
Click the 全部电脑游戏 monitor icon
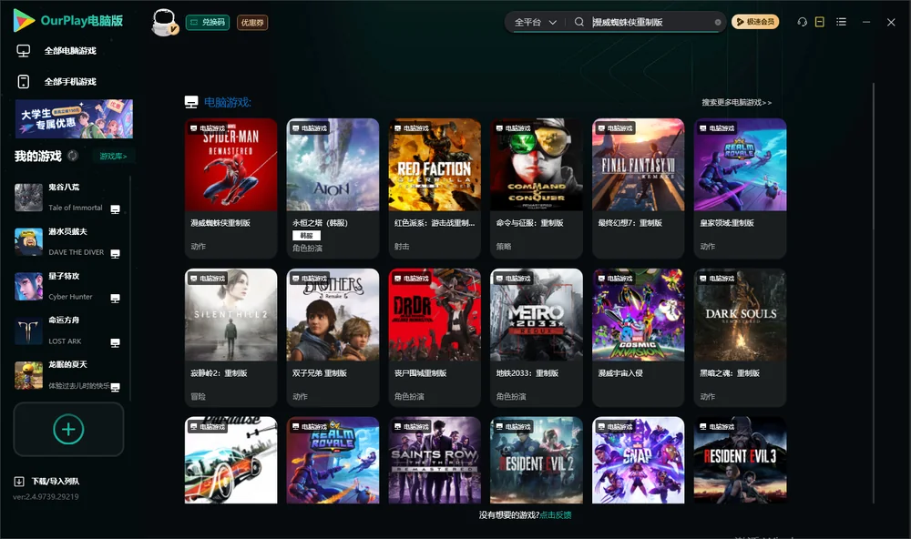[x=24, y=51]
